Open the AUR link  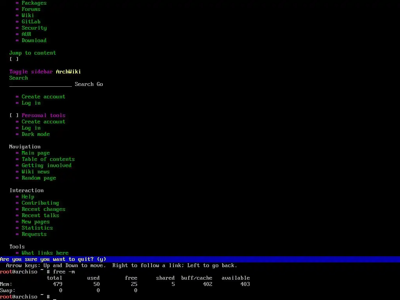(26, 34)
